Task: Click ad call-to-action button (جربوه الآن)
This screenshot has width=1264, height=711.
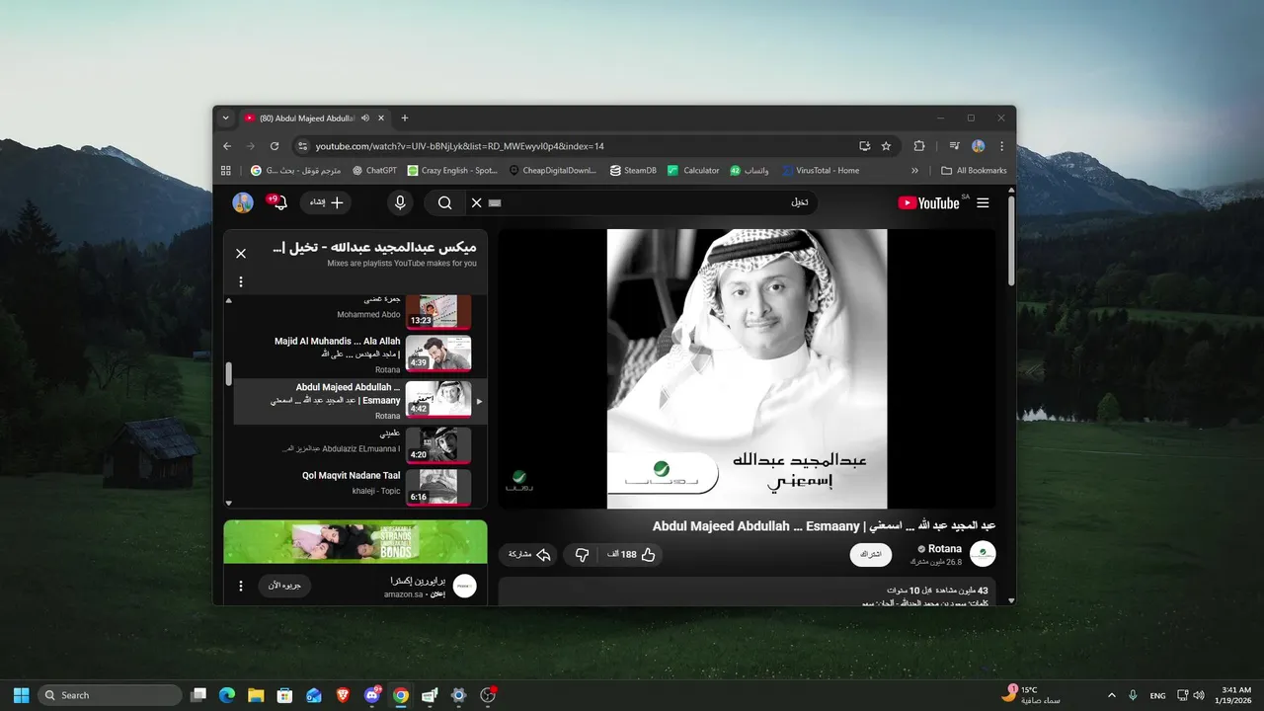Action: (x=285, y=586)
